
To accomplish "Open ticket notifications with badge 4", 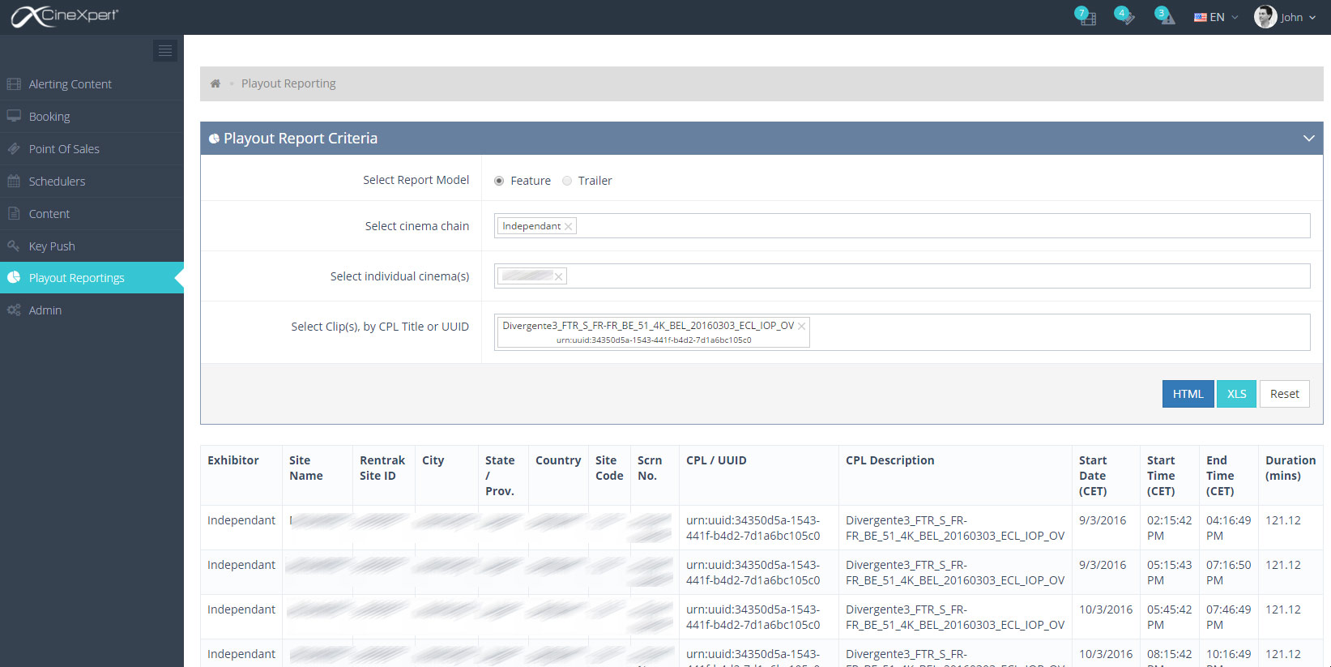I will 1124,17.
